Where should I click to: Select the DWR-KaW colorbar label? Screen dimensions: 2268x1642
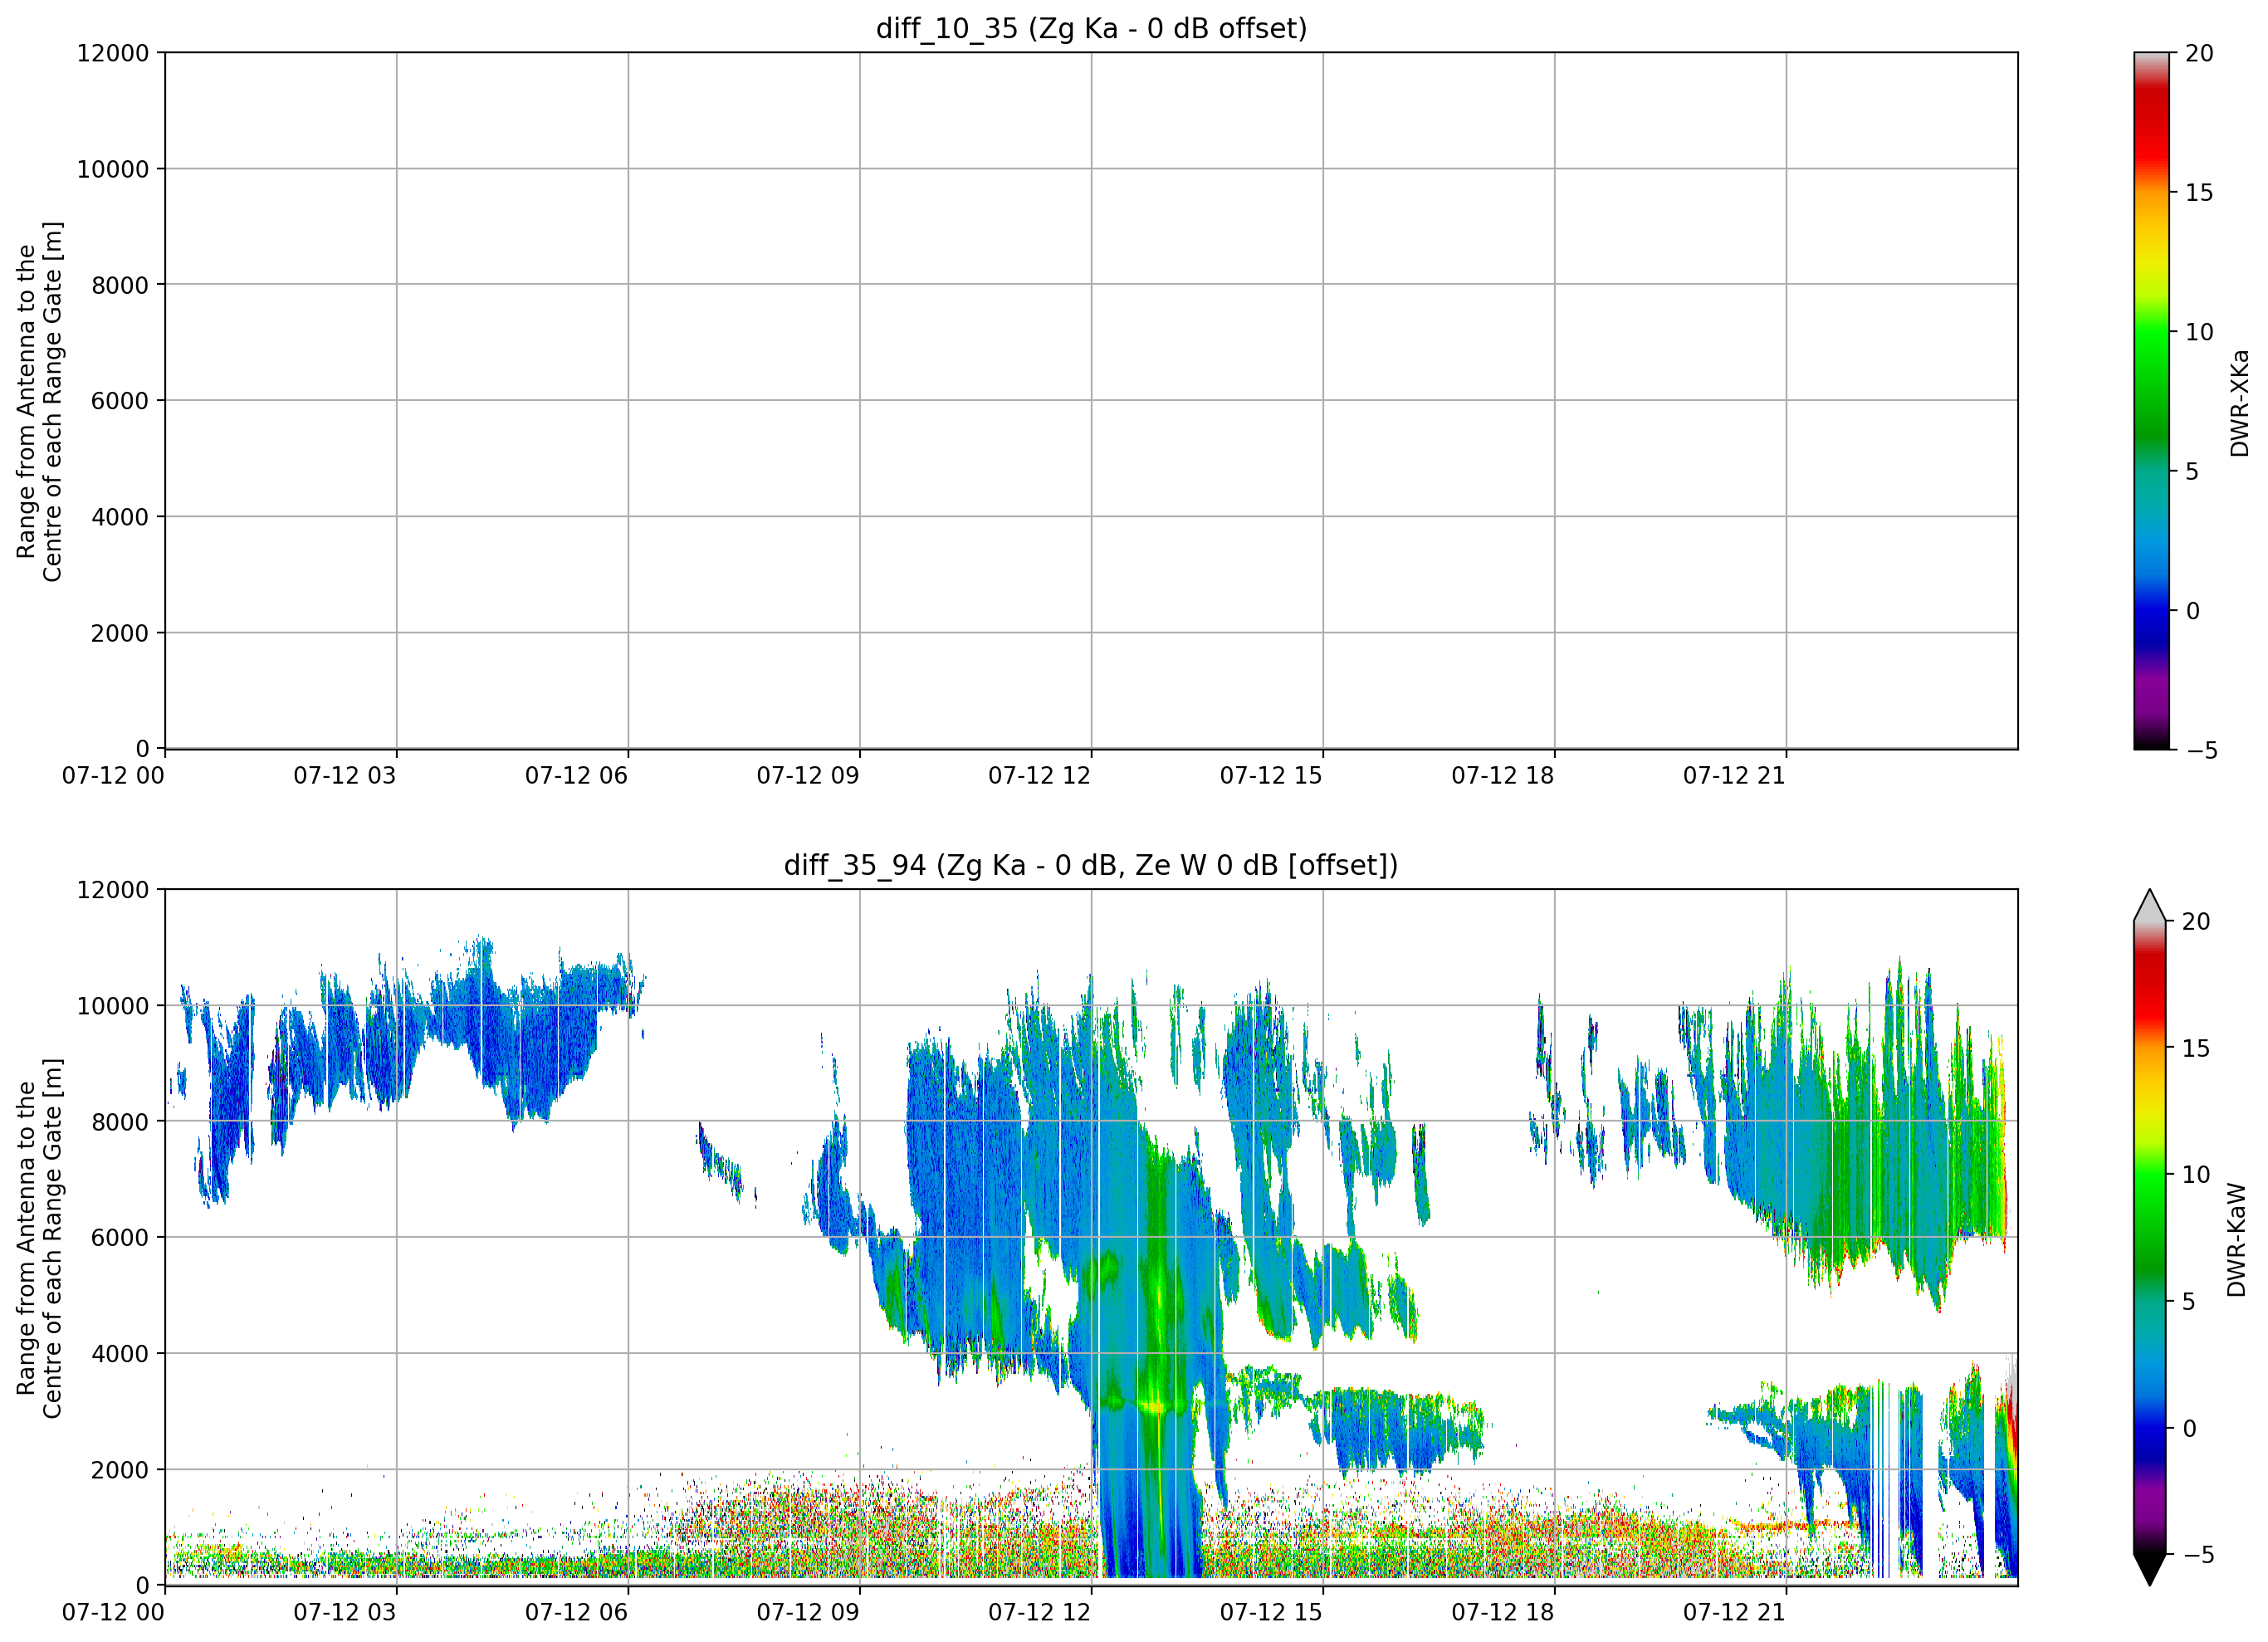[x=2237, y=1240]
